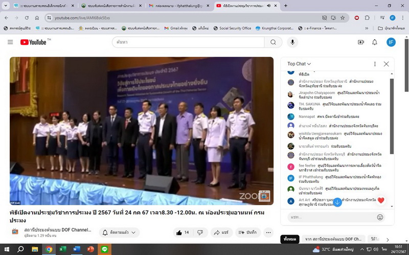Go to browser home page
Screen dimensions: 409x255
click(x=37, y=18)
